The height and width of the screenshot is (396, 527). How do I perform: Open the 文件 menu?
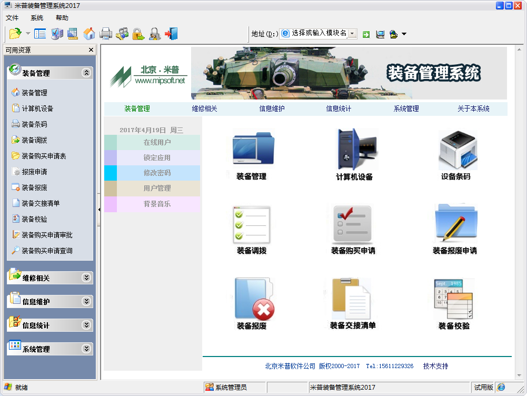[12, 18]
